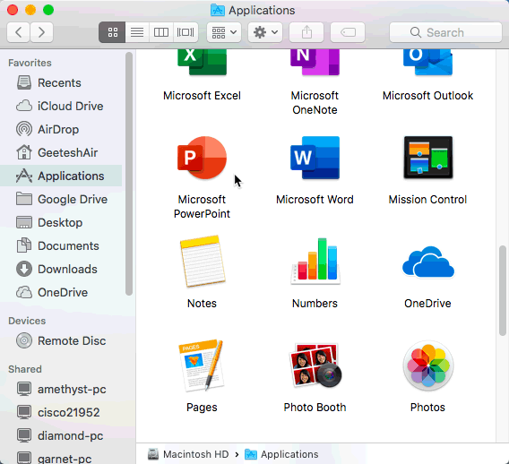Click the Microsoft Word name label

click(315, 199)
